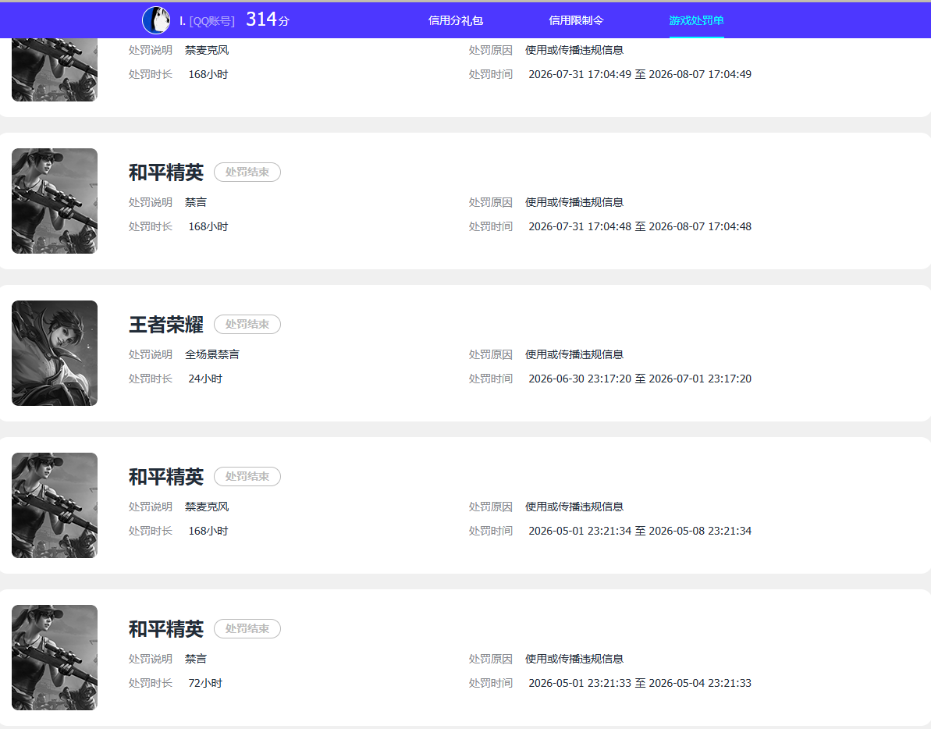931x729 pixels.
Task: Click the 王者荣耀 game title
Action: [166, 325]
